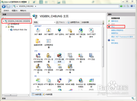
Task: Open the SMTP 电子邮件 feature icon
Action: point(91,33)
